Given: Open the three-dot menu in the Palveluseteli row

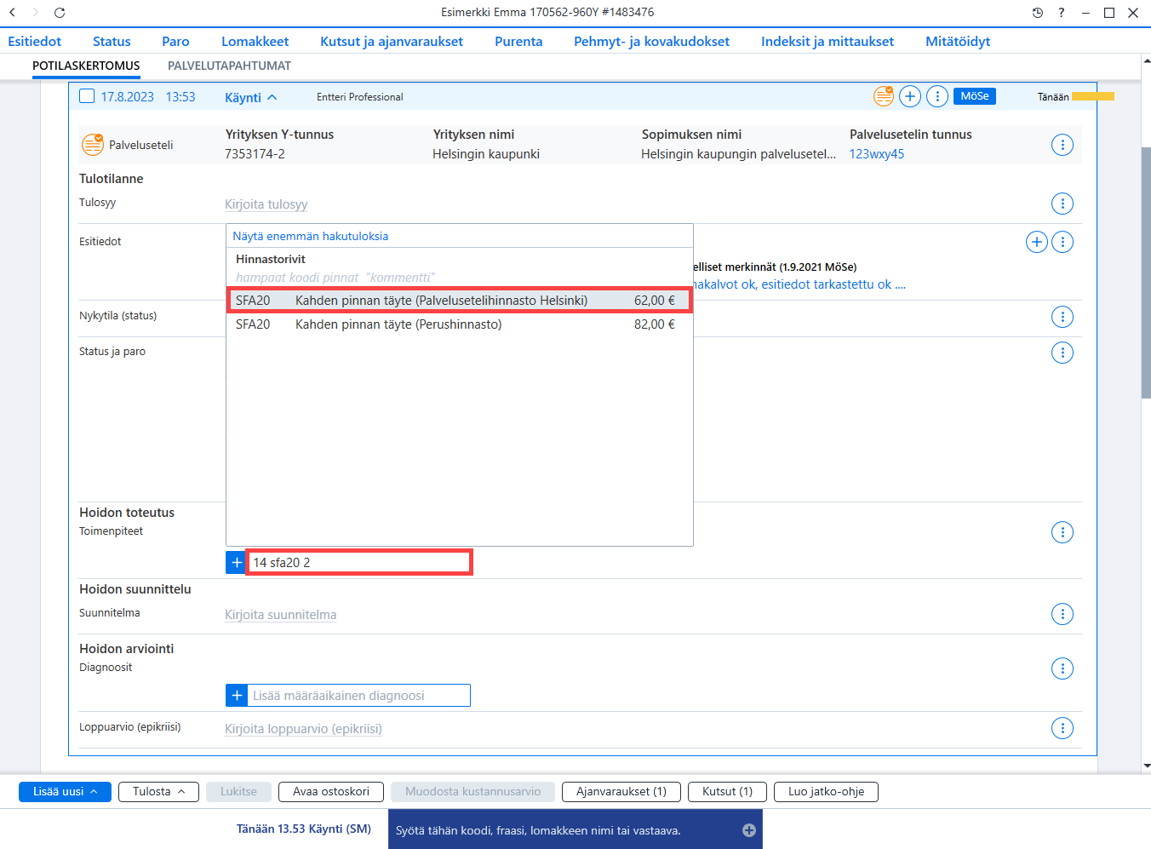Looking at the screenshot, I should 1062,145.
